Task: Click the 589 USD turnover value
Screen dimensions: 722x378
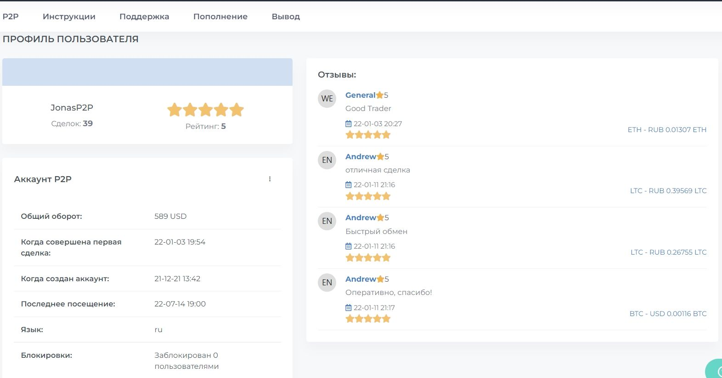Action: 170,216
